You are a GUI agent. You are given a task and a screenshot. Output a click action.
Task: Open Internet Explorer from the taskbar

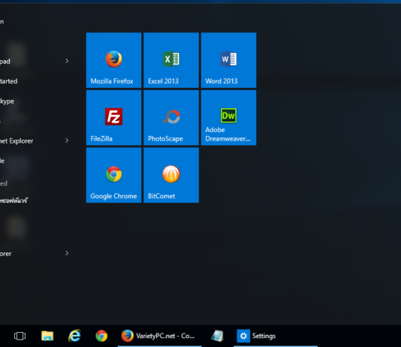(74, 336)
